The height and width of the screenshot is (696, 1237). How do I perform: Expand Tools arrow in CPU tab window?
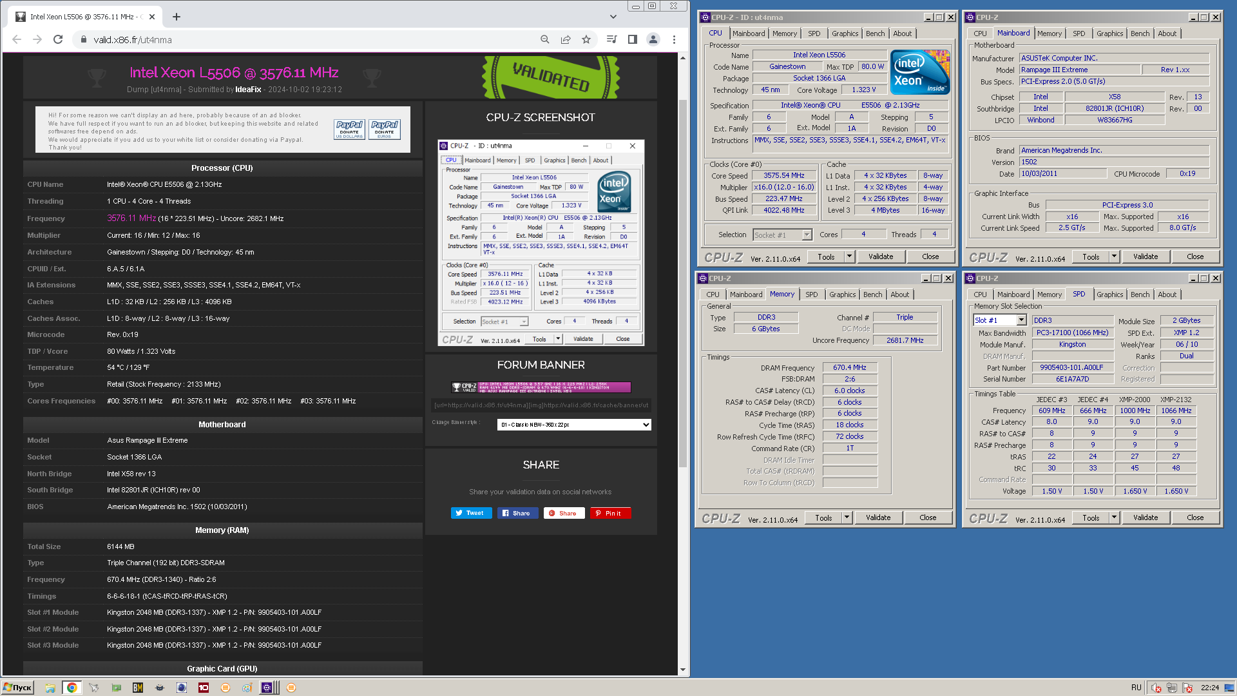tap(849, 256)
